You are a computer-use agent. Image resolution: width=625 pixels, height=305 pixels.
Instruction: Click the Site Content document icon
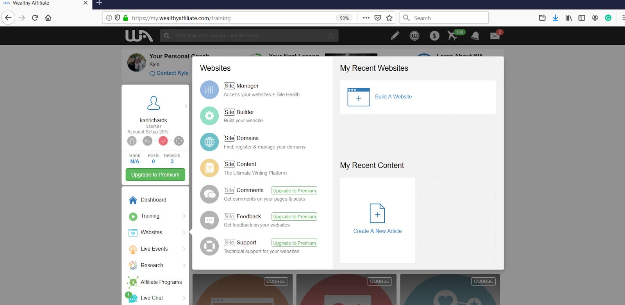(209, 168)
